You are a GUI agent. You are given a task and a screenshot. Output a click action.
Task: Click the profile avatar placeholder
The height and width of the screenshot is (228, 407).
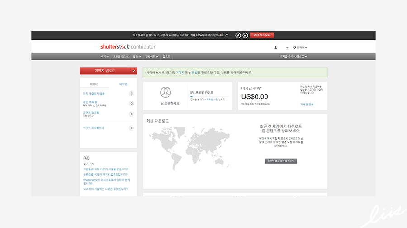(166, 92)
